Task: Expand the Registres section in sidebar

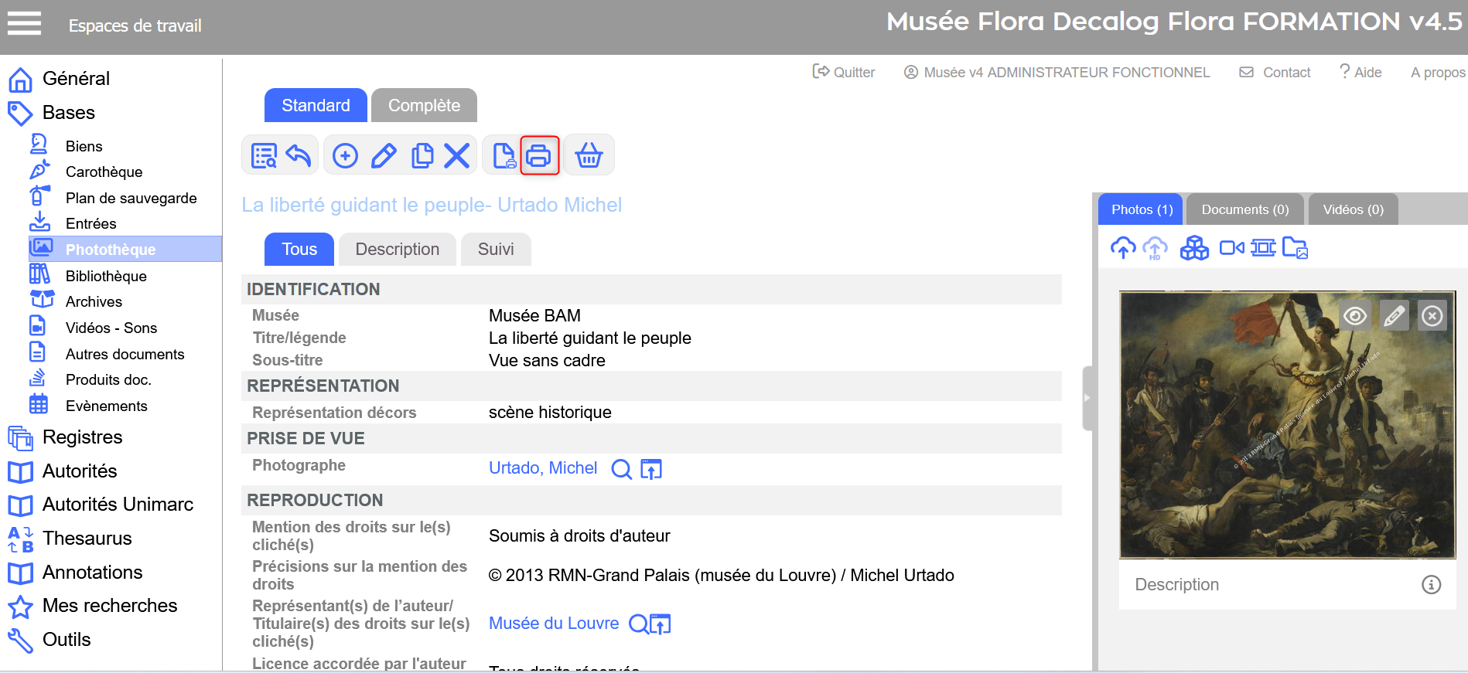Action: coord(82,437)
